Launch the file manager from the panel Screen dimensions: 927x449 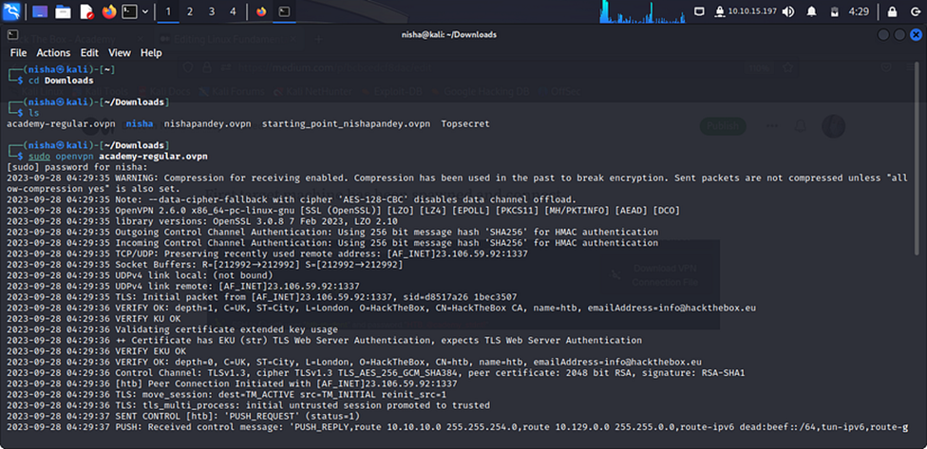click(64, 11)
